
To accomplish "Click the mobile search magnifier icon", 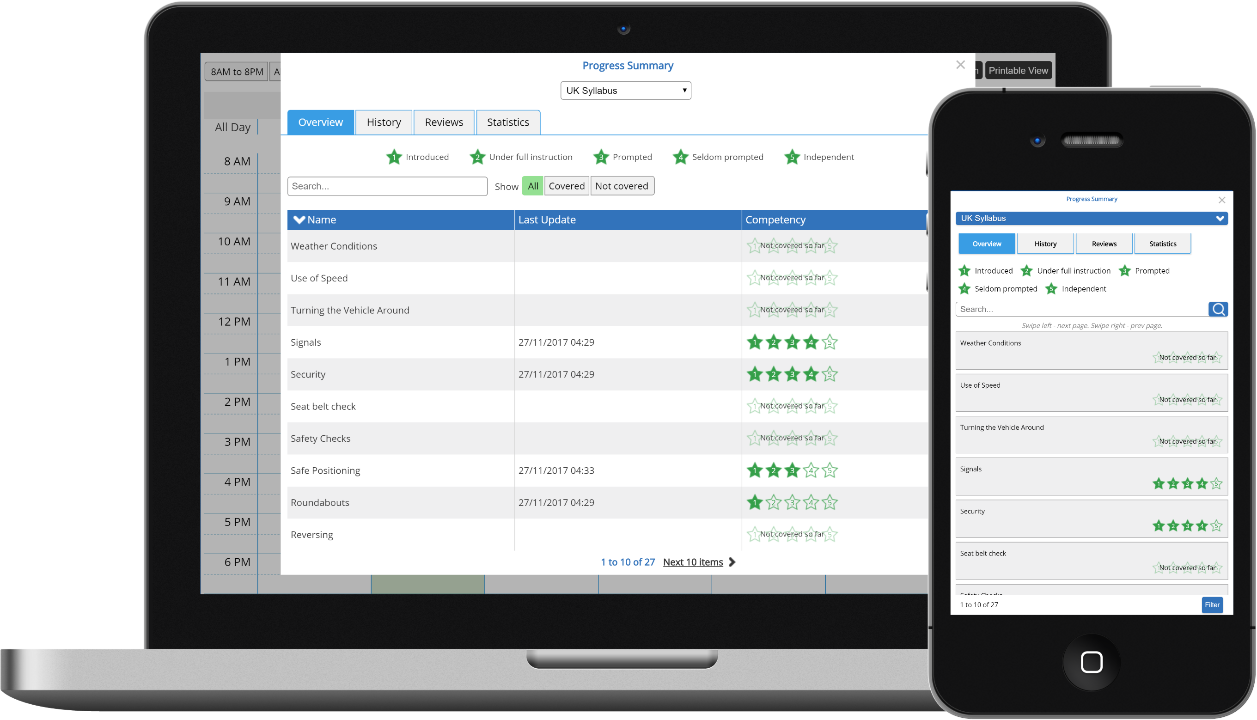I will [1218, 309].
